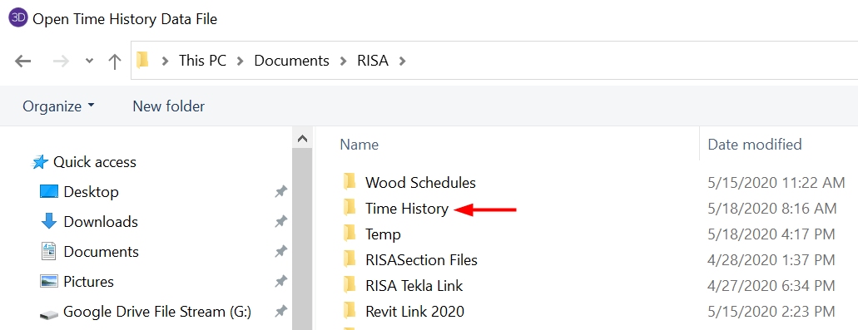858x330 pixels.
Task: Click the pin icon beside Downloads
Action: [280, 222]
